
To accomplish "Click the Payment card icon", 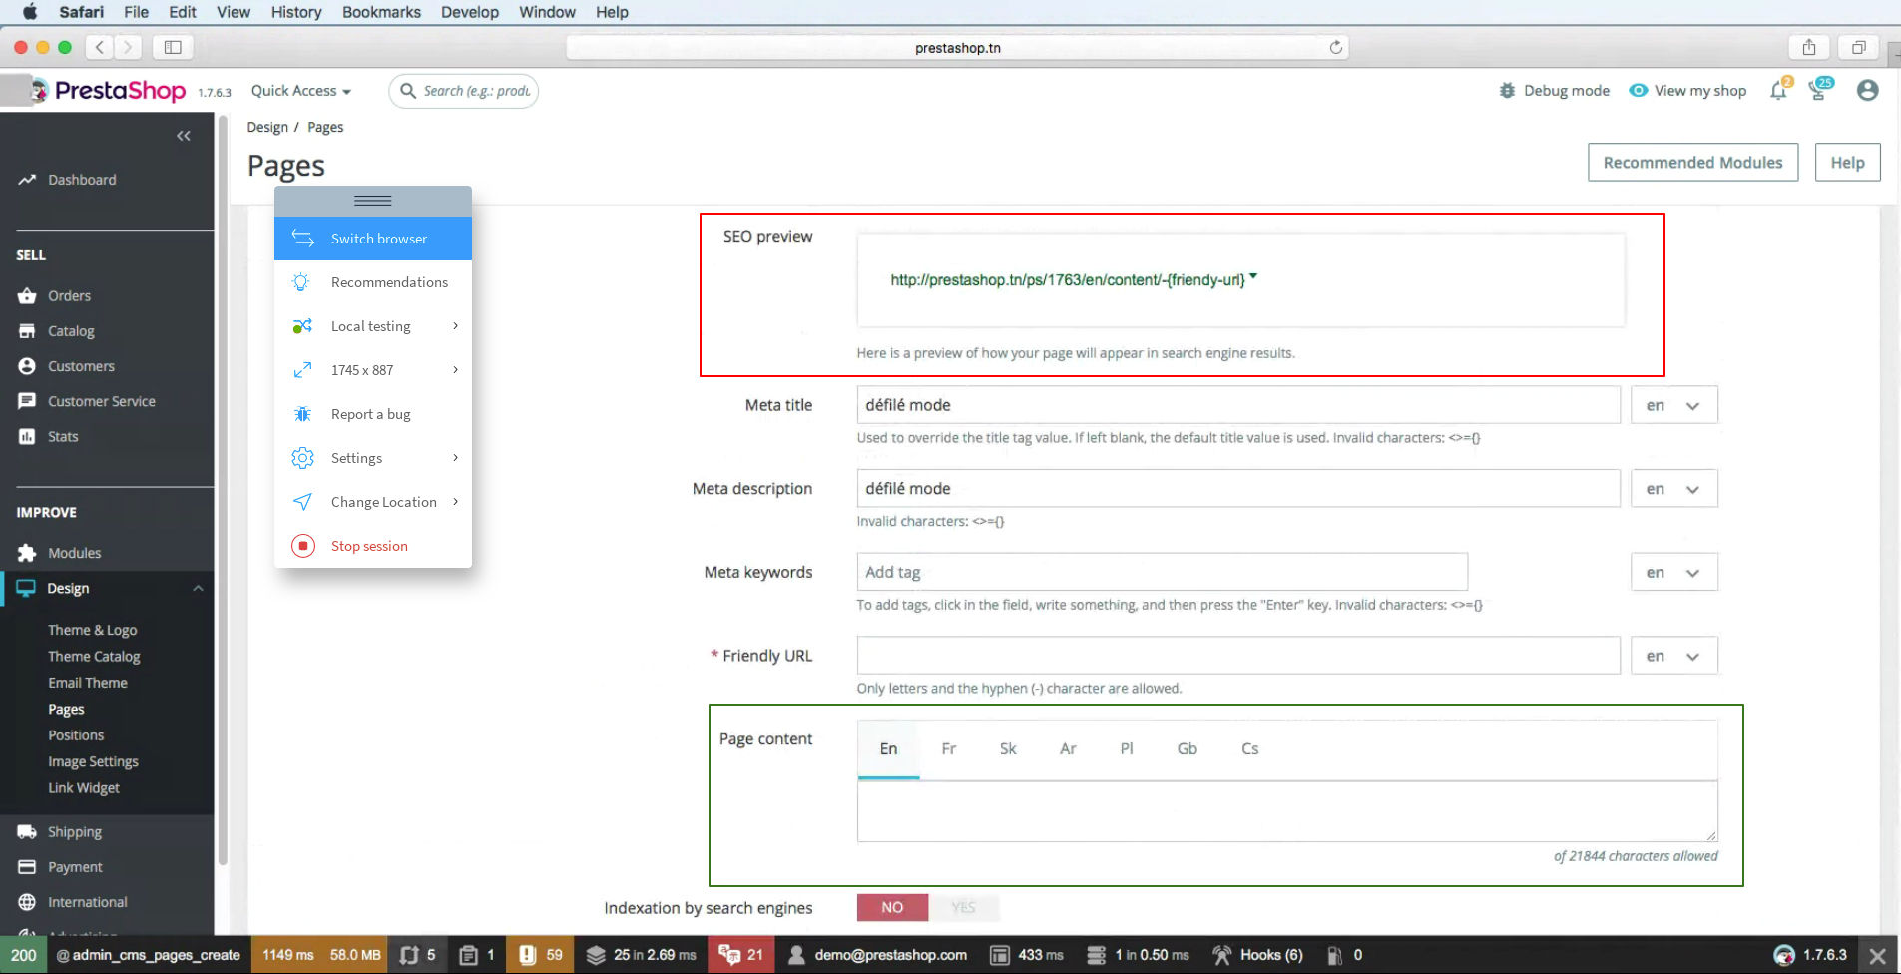I will click(x=27, y=867).
